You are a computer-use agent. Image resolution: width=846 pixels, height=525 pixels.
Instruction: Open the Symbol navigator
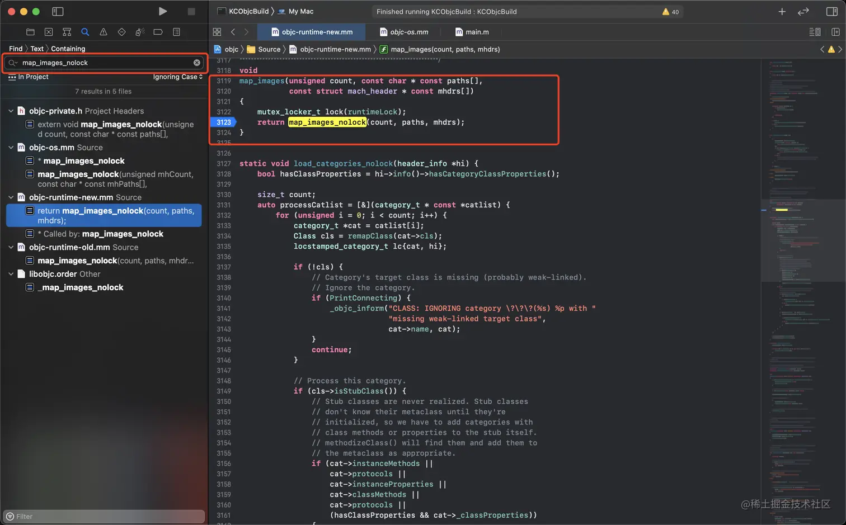click(x=67, y=32)
